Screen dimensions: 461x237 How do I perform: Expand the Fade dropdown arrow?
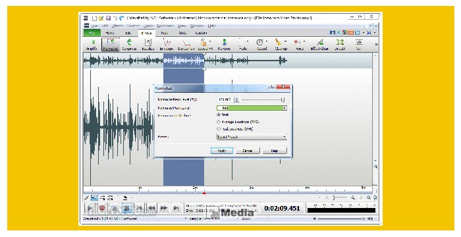248,41
